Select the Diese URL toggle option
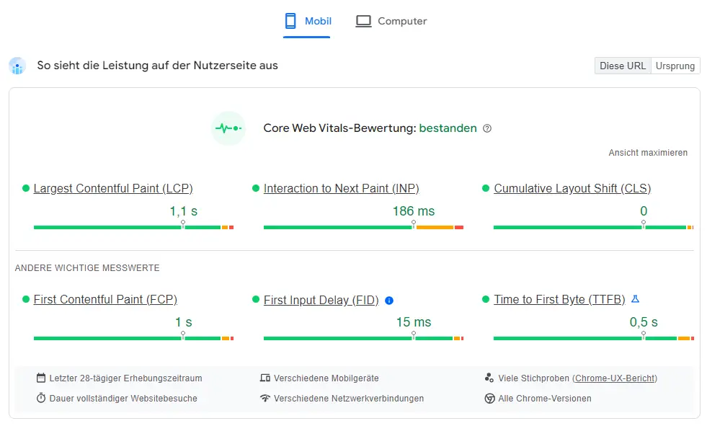707x426 pixels. tap(623, 66)
